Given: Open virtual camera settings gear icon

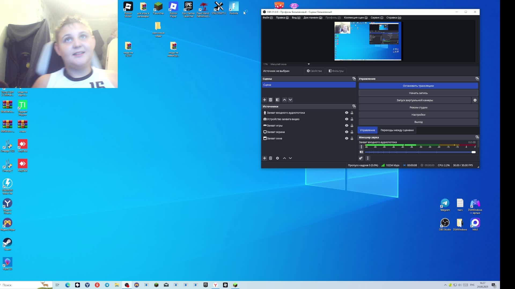Looking at the screenshot, I should coord(475,100).
